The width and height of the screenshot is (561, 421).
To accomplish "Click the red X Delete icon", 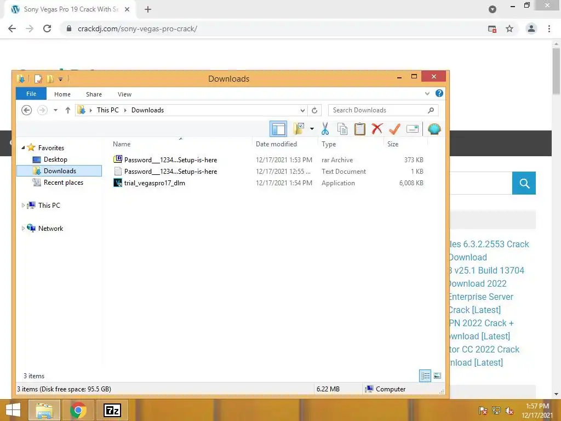I will (377, 128).
